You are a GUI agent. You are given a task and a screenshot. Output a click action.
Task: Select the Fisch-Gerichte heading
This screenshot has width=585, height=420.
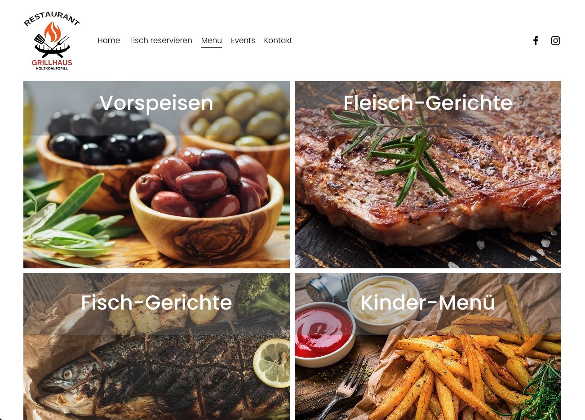click(x=156, y=302)
